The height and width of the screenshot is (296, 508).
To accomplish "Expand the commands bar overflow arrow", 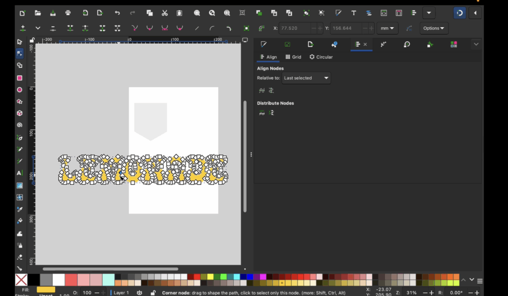I will [429, 13].
